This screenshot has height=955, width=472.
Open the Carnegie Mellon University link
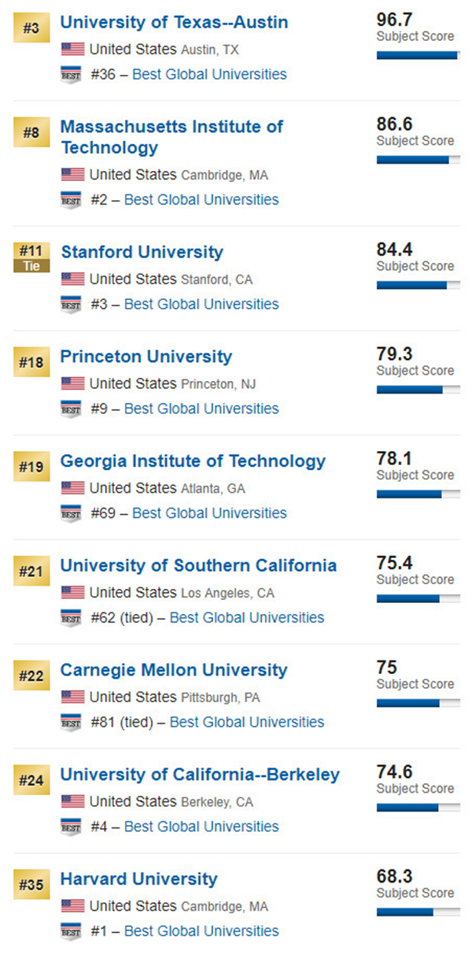click(174, 671)
